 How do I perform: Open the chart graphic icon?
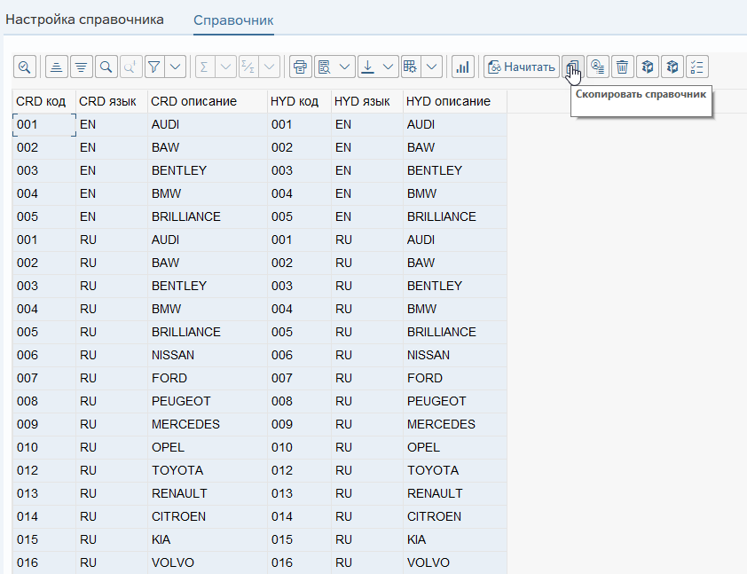click(x=462, y=67)
